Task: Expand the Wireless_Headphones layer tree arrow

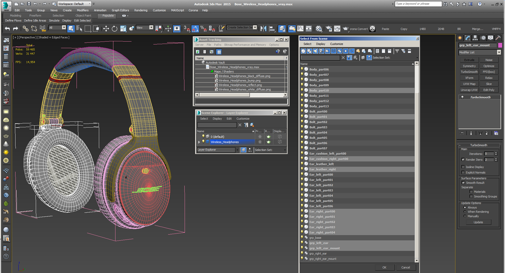Action: point(199,142)
